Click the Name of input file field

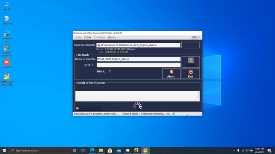138,59
